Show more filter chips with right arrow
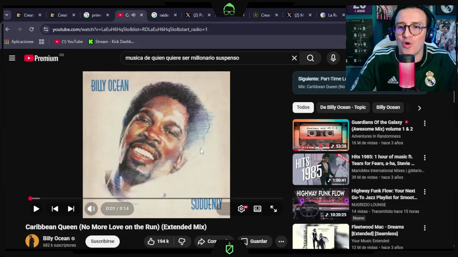The height and width of the screenshot is (257, 458). (419, 108)
